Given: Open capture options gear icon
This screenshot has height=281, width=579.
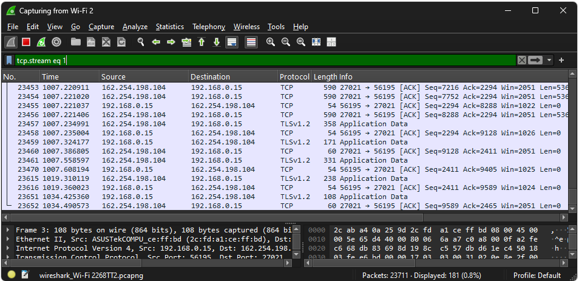Looking at the screenshot, I should [56, 42].
